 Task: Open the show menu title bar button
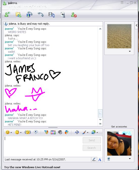[x=122, y=3]
